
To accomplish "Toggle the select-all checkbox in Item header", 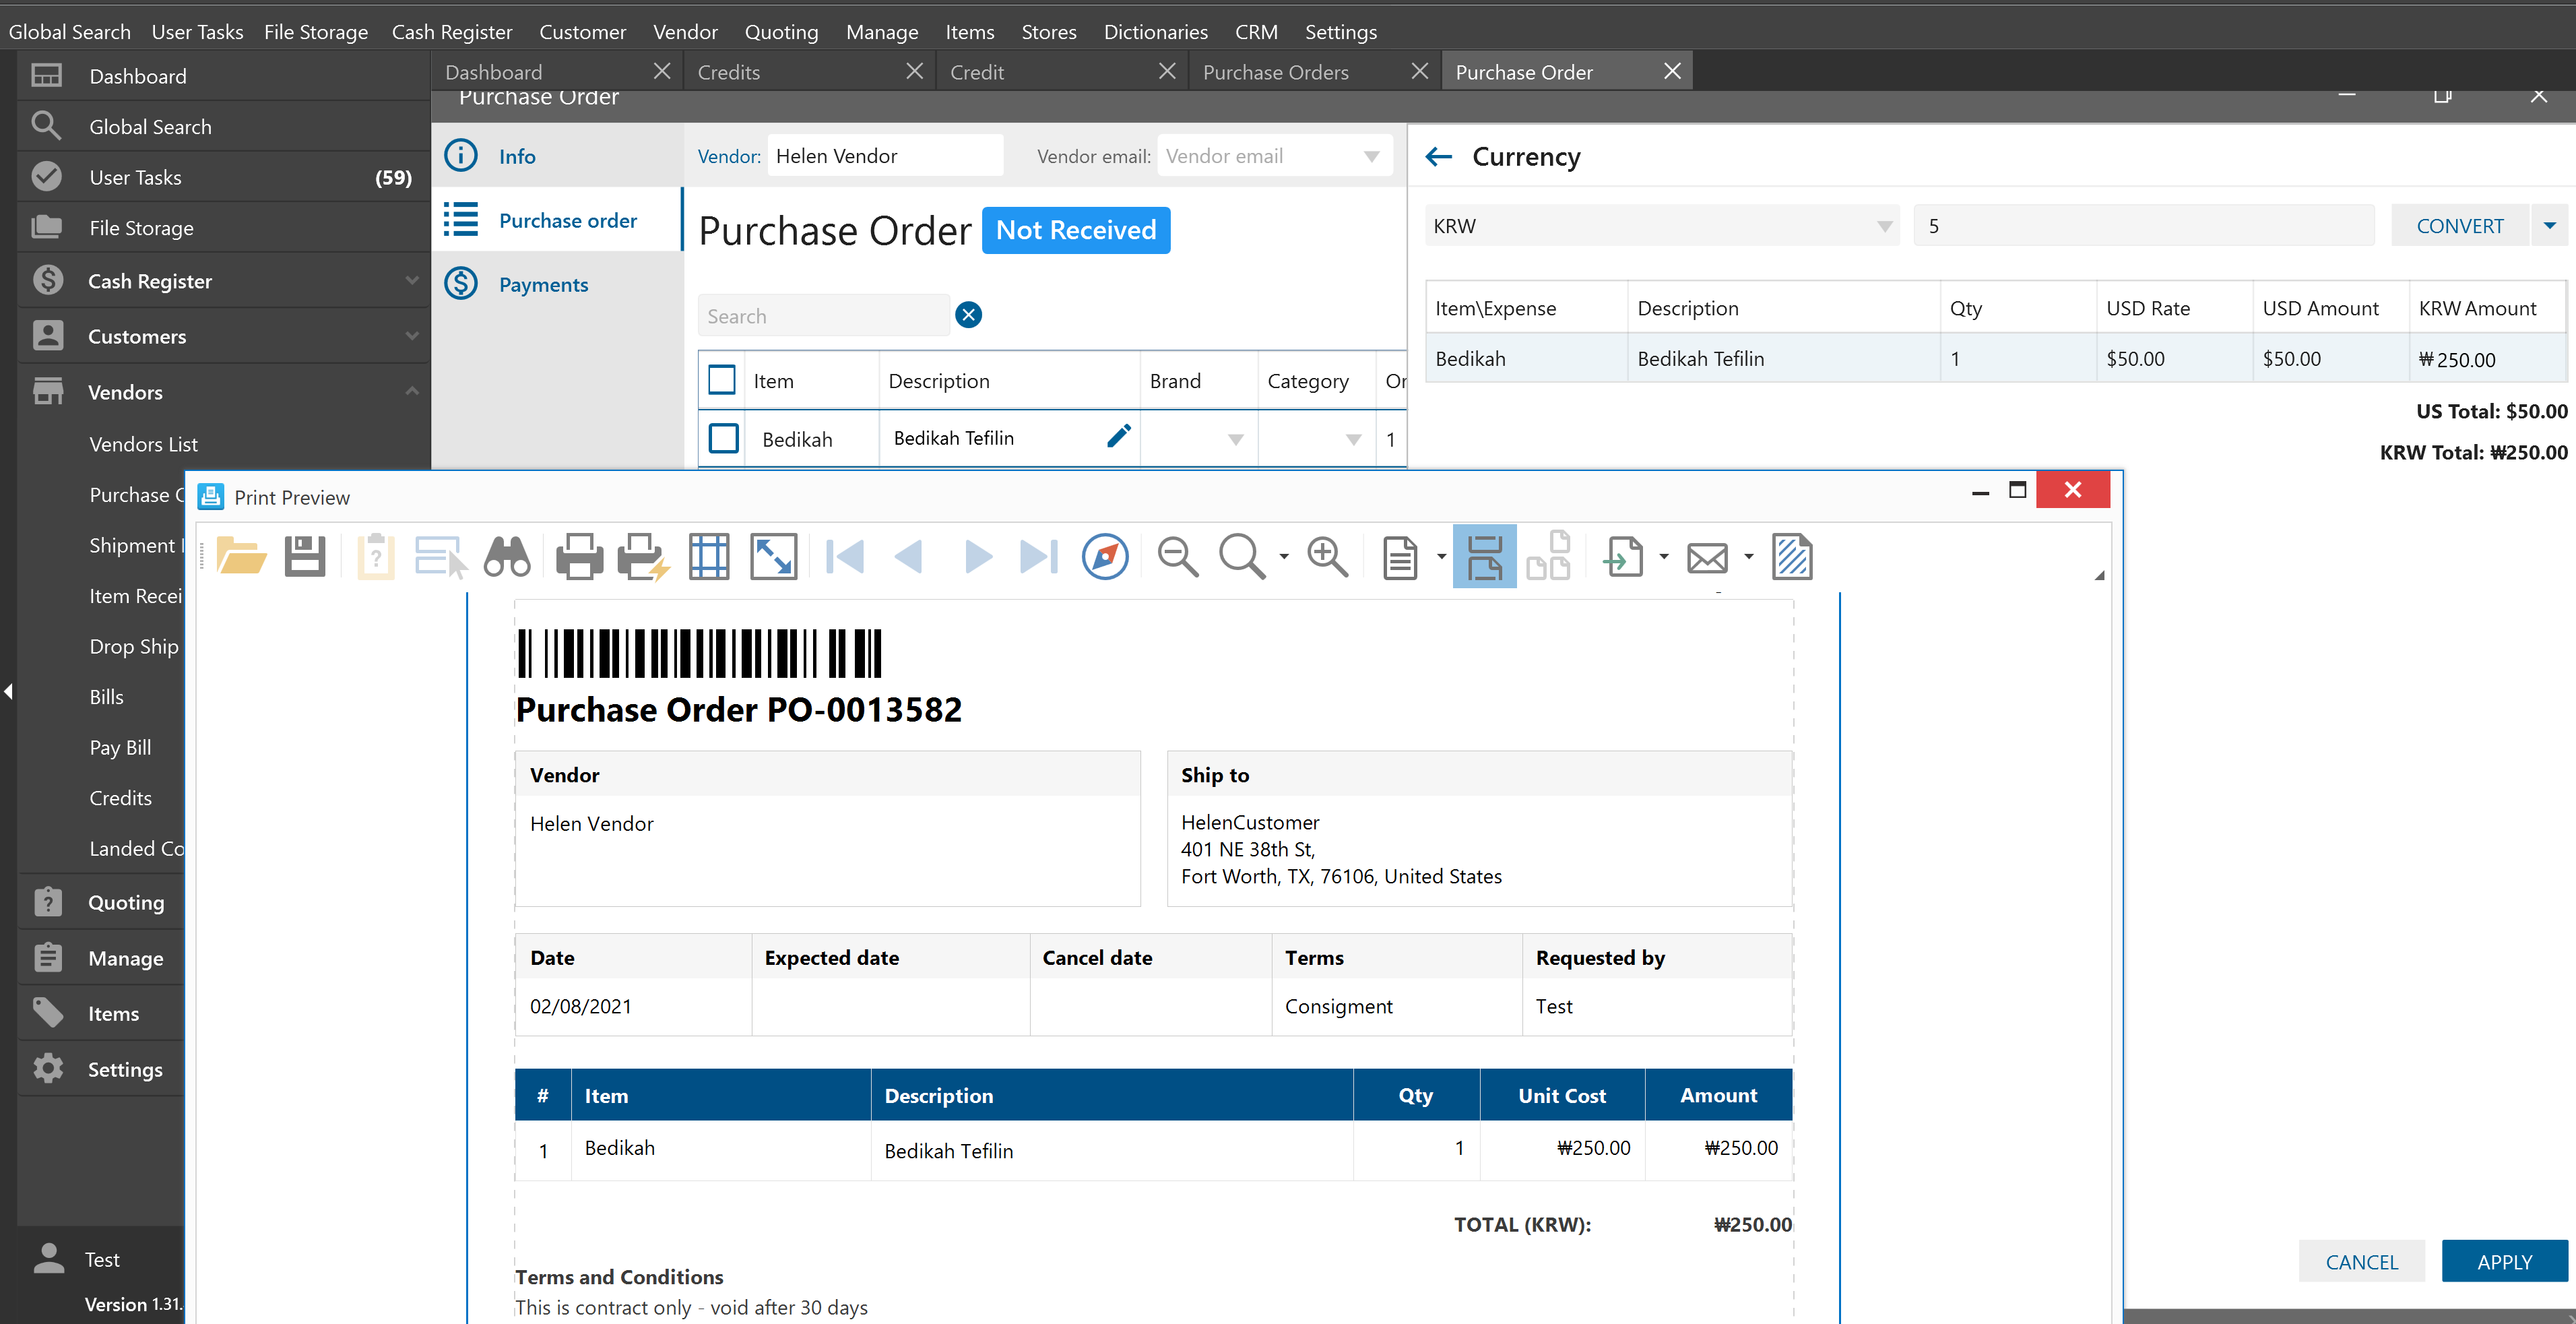I will pos(721,380).
